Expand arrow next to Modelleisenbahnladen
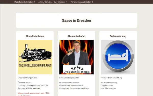The image size is (153, 96). [34, 2]
